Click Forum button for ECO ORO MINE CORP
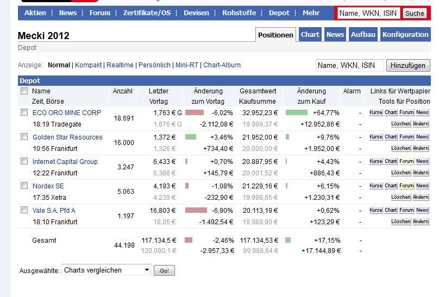Image resolution: width=439 pixels, height=297 pixels. 406,112
